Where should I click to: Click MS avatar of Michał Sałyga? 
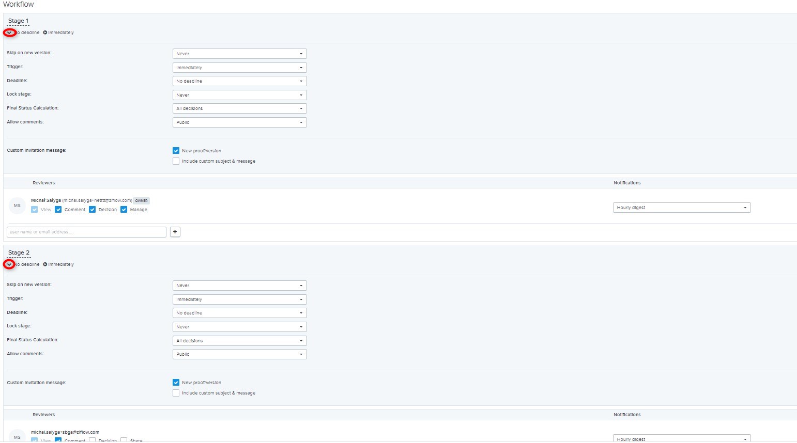(x=17, y=205)
